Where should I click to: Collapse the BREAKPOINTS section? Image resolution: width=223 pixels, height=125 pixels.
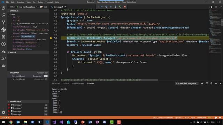point(28,102)
